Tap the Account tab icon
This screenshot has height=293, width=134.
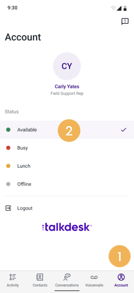[x=121, y=277]
